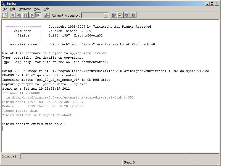The width and height of the screenshot is (232, 166).
Task: Click 'Inserting medium' console line
Action: [56, 80]
